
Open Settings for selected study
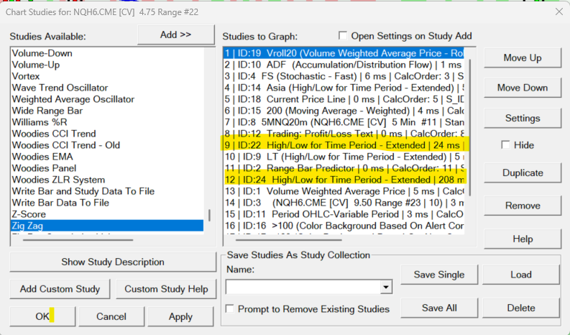(x=523, y=118)
